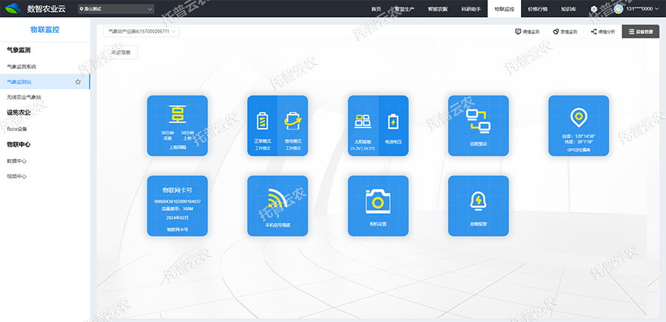666x322 pixels.
Task: Open the GPS location tile
Action: 578,125
